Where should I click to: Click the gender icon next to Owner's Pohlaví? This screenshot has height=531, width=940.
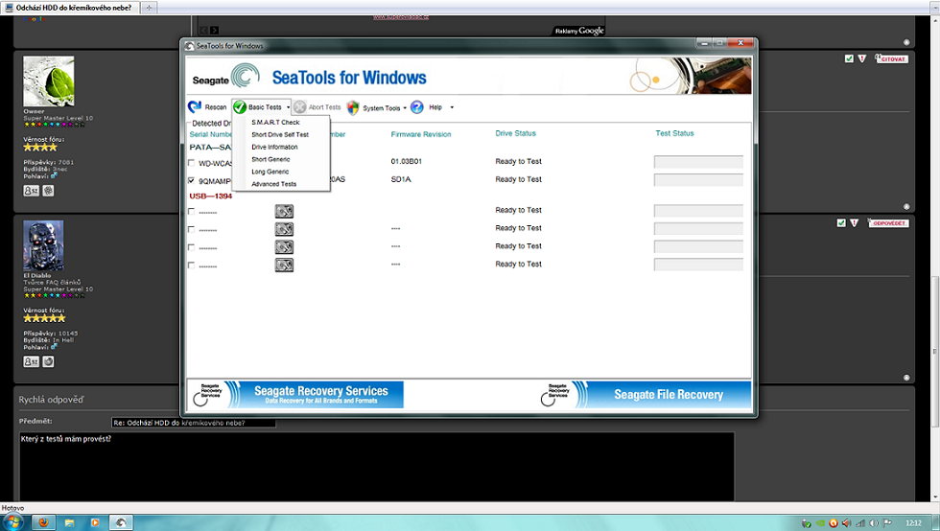54,175
